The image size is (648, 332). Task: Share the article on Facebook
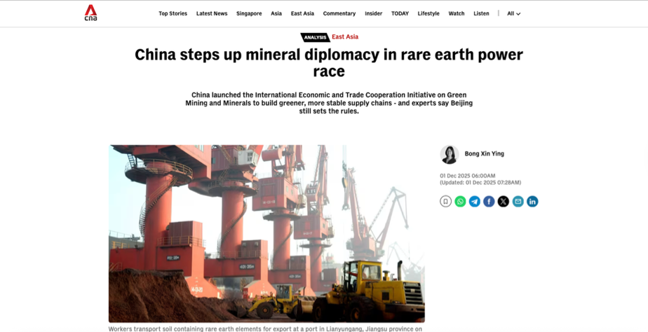pos(489,202)
